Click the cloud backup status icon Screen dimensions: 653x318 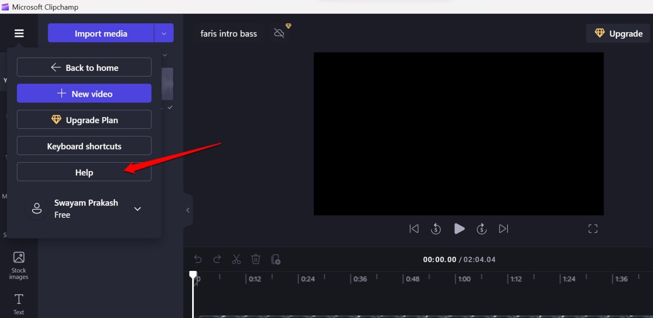pos(280,33)
